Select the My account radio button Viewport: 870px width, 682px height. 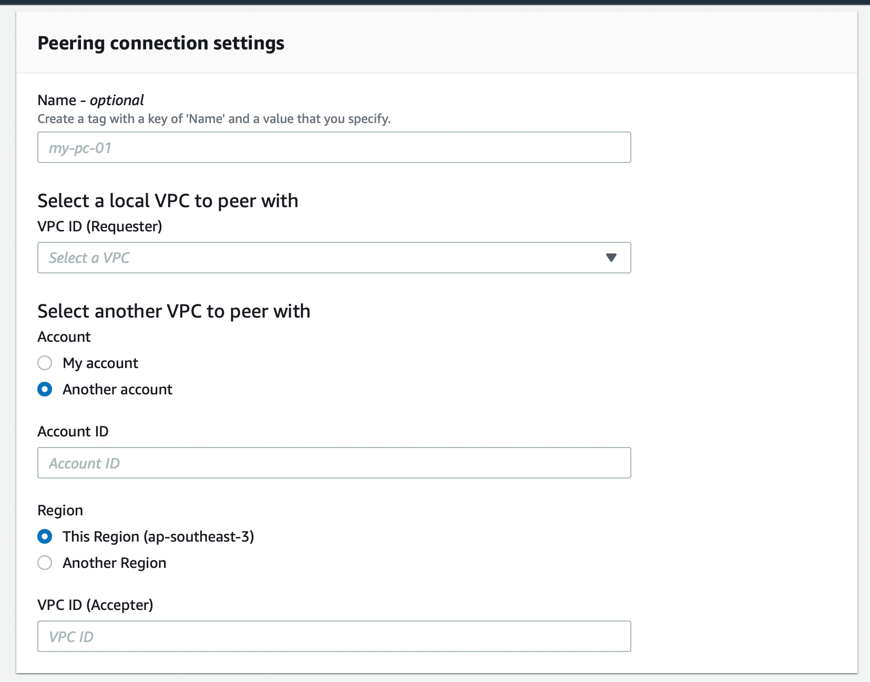45,363
